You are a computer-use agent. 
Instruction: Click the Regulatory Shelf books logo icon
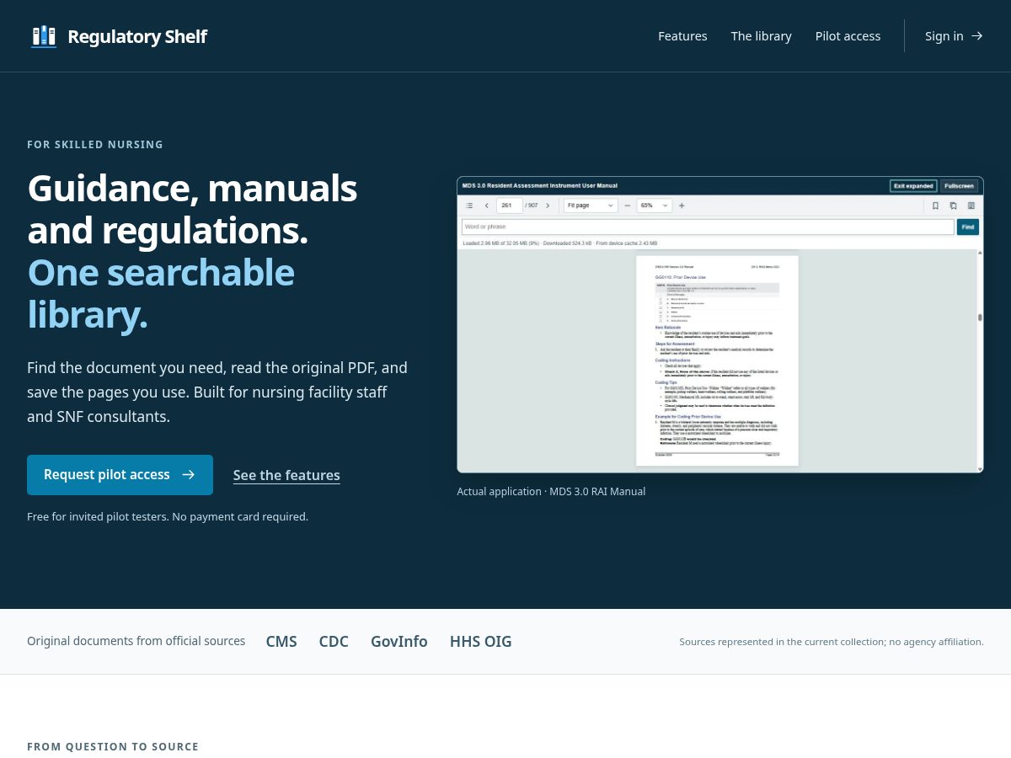point(44,36)
